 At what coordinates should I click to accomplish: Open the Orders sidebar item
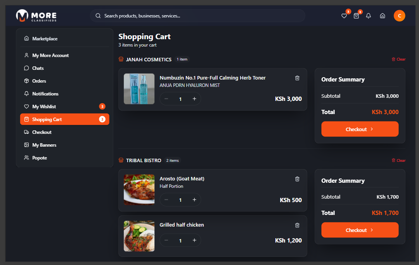(x=40, y=81)
